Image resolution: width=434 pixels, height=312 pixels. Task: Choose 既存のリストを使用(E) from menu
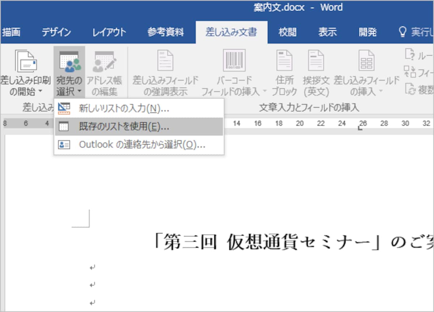point(139,127)
